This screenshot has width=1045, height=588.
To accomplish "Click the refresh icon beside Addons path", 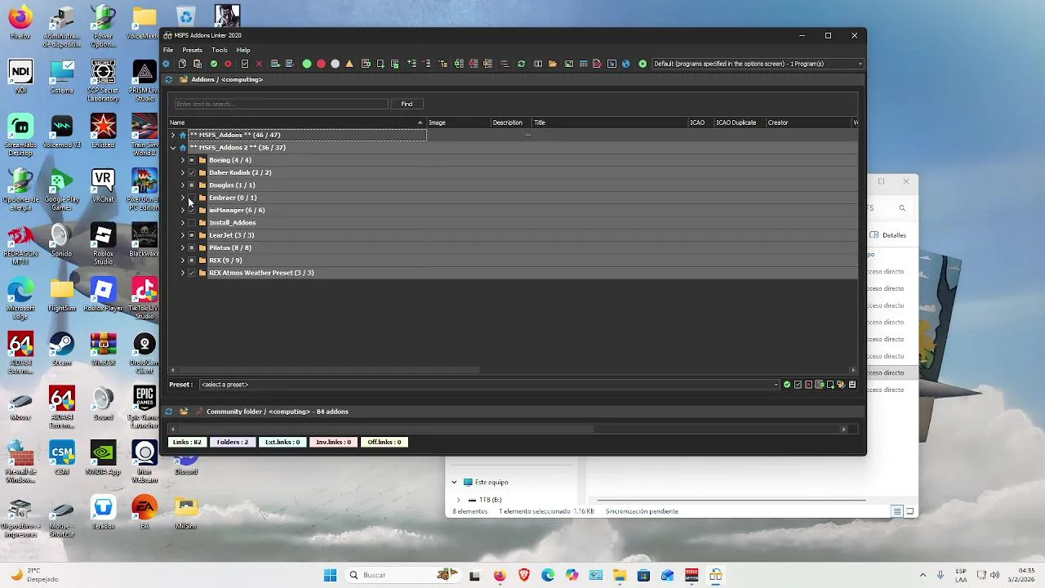I will (x=169, y=79).
